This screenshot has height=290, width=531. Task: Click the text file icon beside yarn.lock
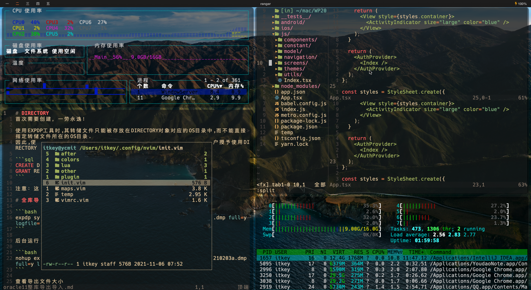tap(277, 144)
